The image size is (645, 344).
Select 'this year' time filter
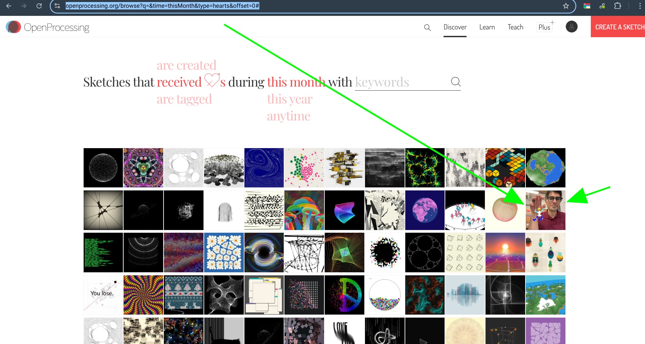[289, 99]
